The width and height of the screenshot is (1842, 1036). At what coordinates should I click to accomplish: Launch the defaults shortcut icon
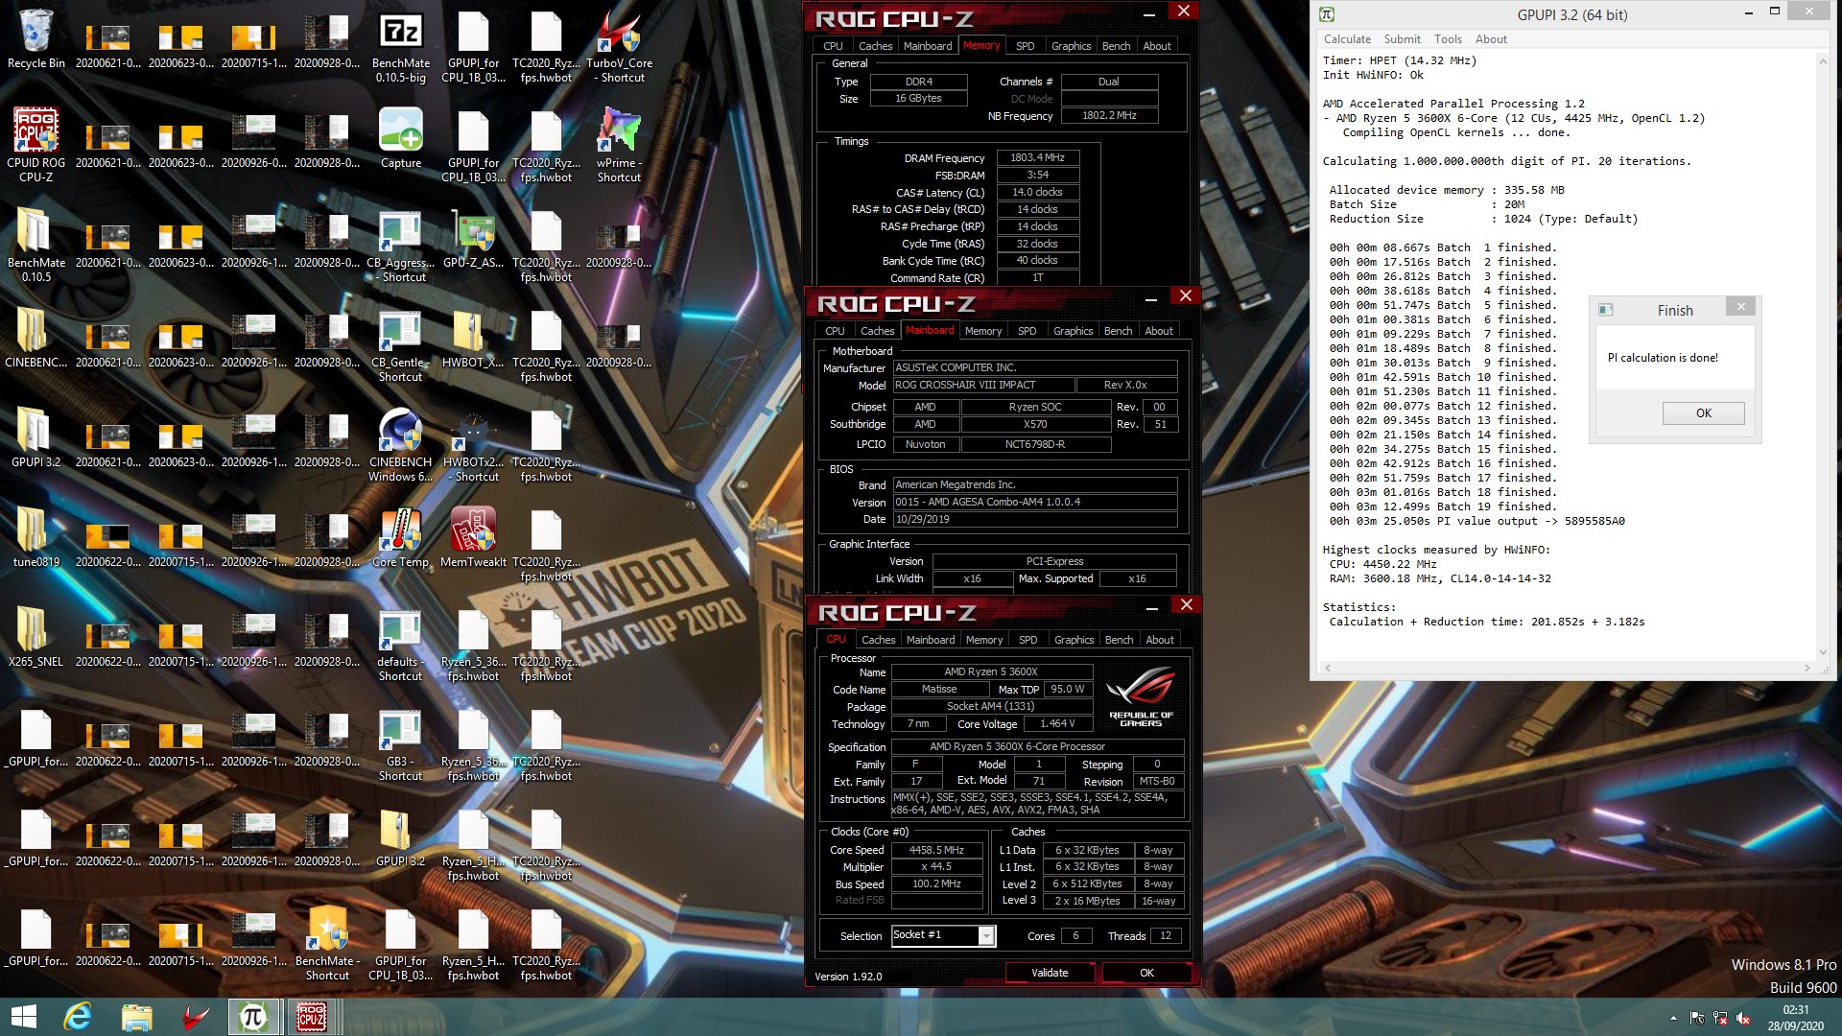pos(400,645)
